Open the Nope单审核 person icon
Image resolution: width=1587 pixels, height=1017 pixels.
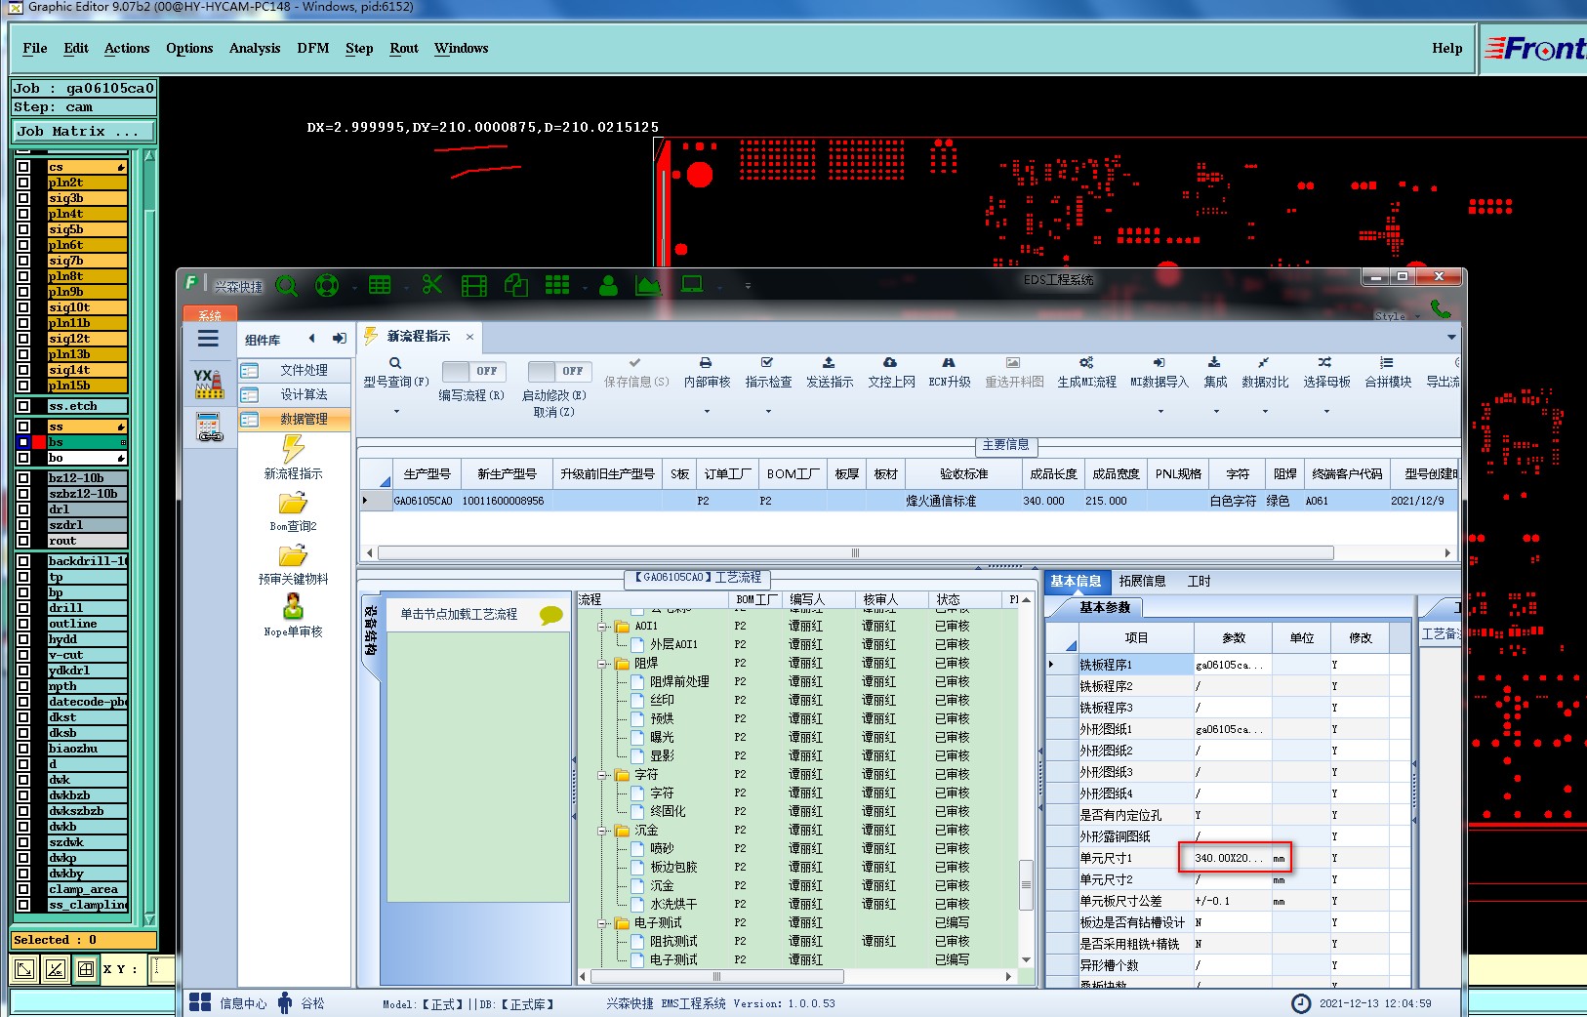[x=293, y=607]
